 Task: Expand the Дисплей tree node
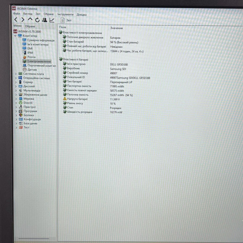point(16,86)
